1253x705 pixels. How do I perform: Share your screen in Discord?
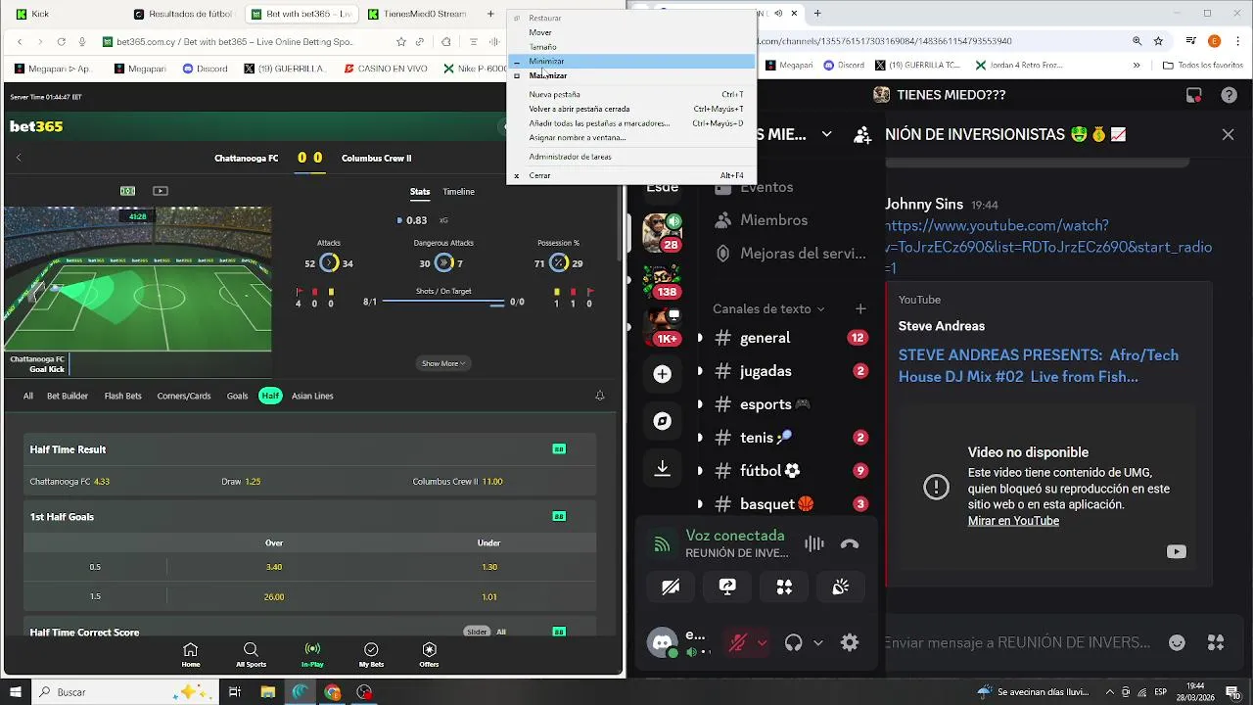point(727,587)
